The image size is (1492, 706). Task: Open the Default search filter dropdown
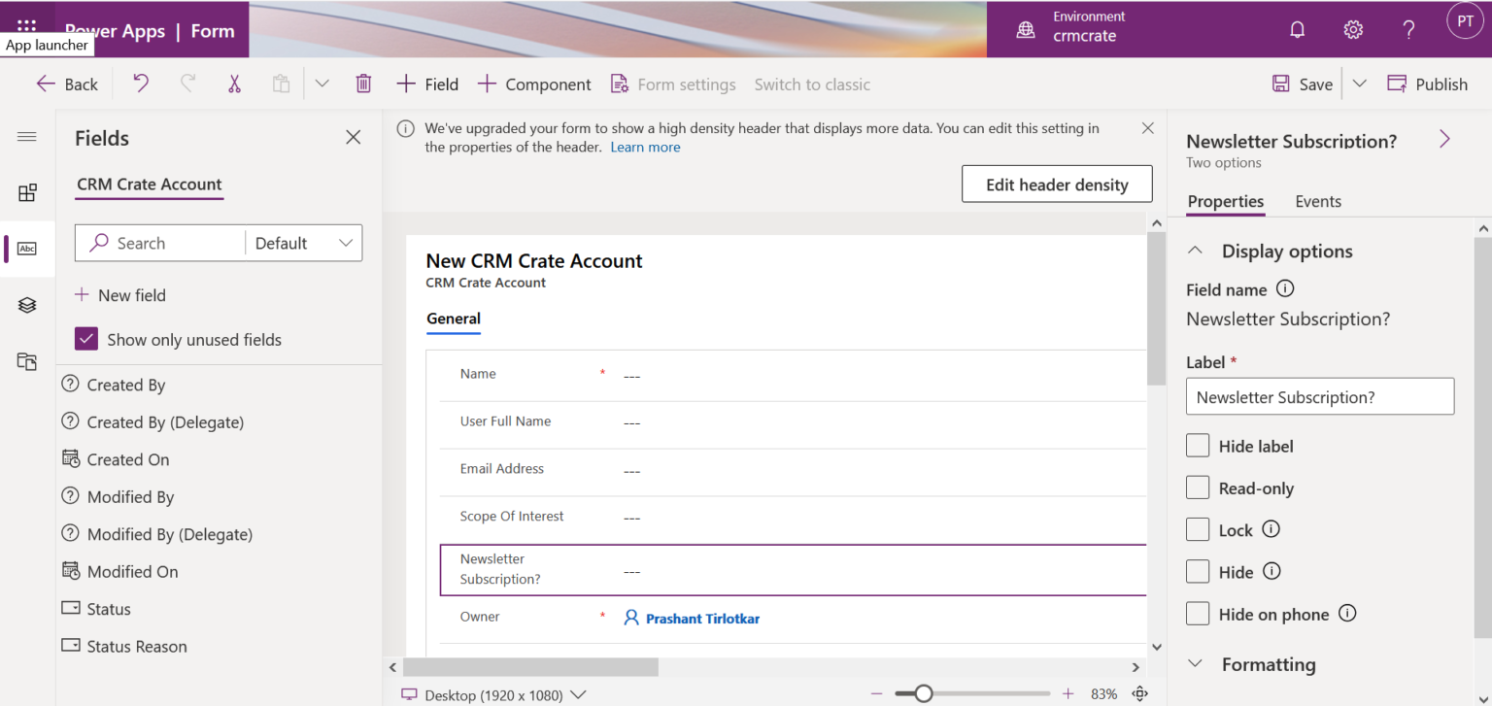(302, 242)
